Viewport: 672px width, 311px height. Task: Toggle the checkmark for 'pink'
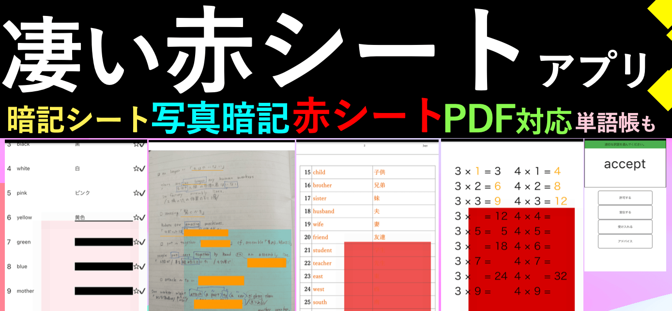pyautogui.click(x=142, y=193)
